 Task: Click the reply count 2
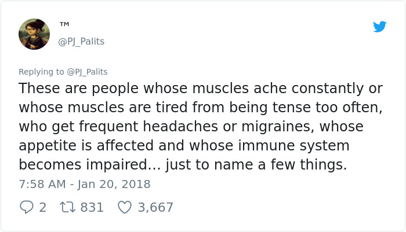(x=42, y=207)
